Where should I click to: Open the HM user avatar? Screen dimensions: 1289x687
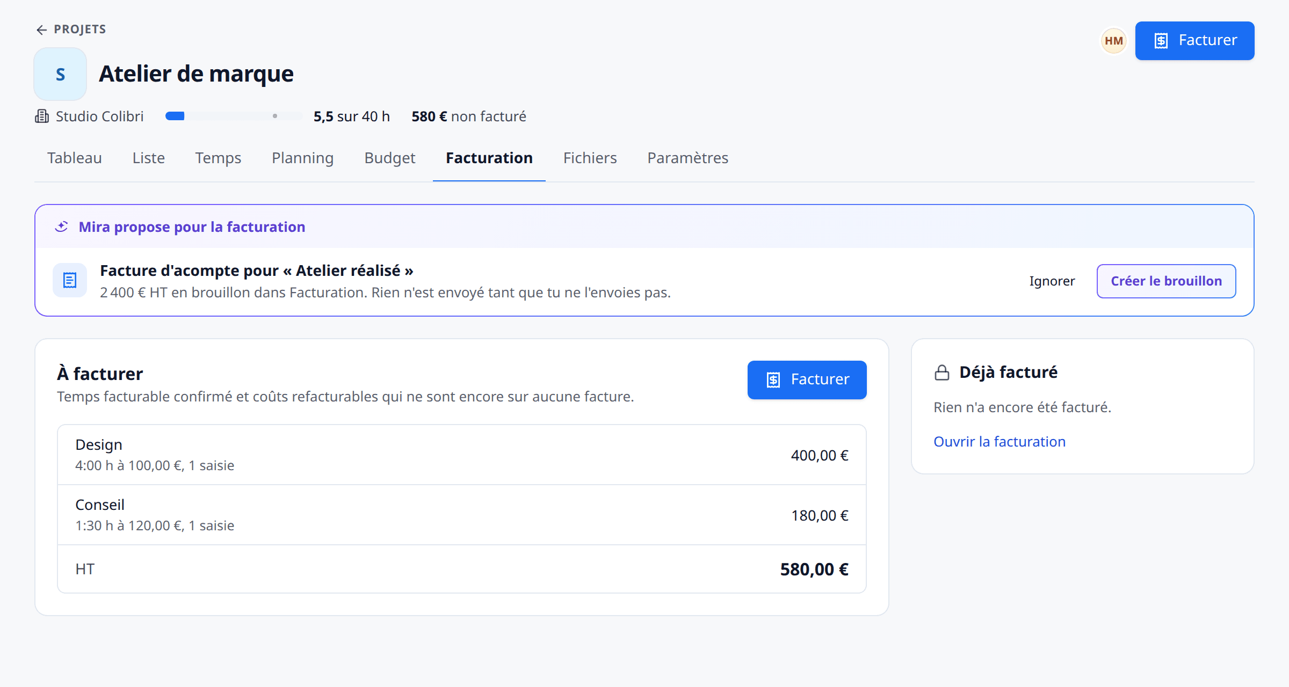1114,41
